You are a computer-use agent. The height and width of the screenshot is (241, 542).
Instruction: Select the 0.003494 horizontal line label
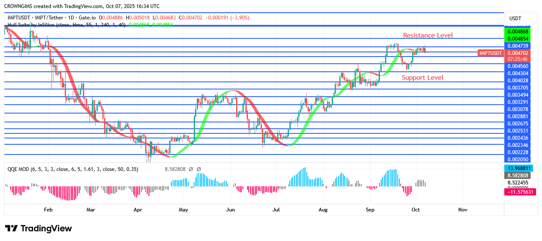518,95
